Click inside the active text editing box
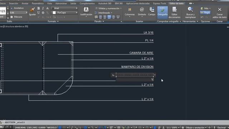This screenshot has width=229, height=129. pos(135,80)
